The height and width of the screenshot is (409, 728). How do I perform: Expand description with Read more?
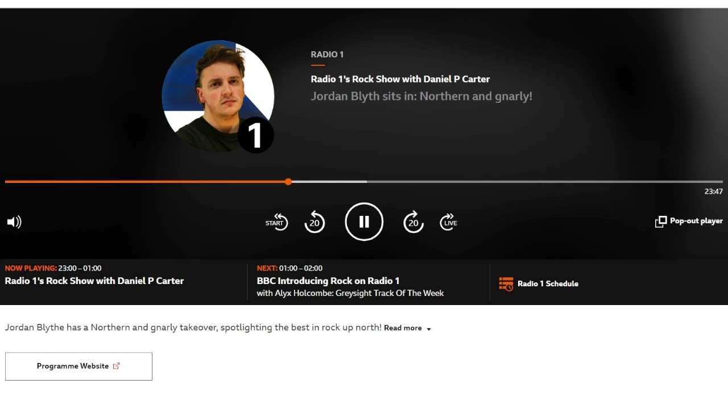tap(407, 328)
